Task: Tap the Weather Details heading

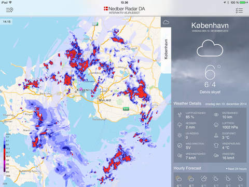Action: [x=187, y=103]
